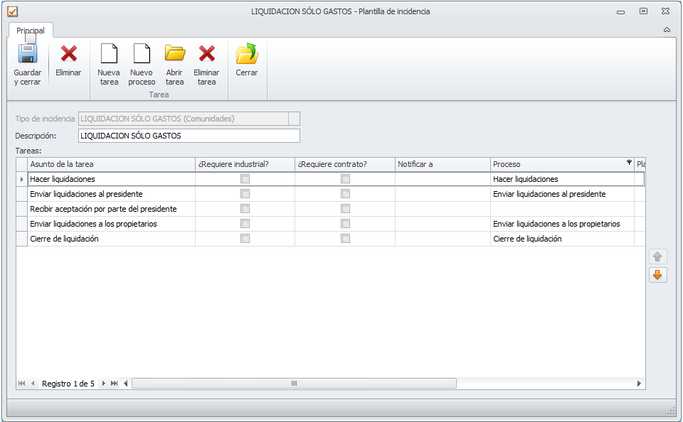
Task: Click the Guardar y cerrar save icon
Action: tap(27, 55)
